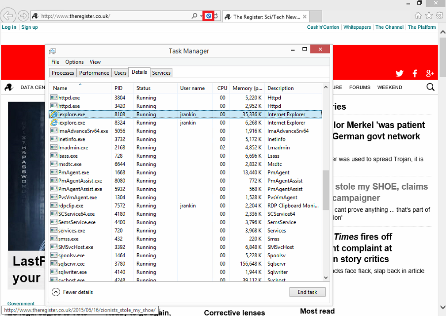Click the search magnifier in address bar
Screen dimensions: 446x316
194,16
